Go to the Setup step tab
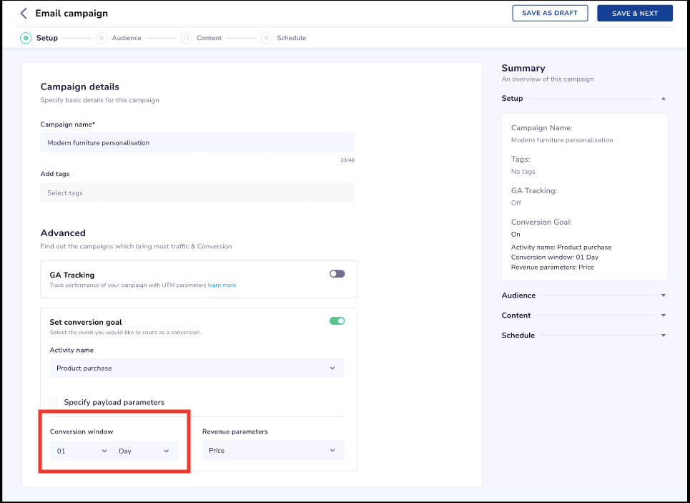Image resolution: width=690 pixels, height=503 pixels. point(47,38)
